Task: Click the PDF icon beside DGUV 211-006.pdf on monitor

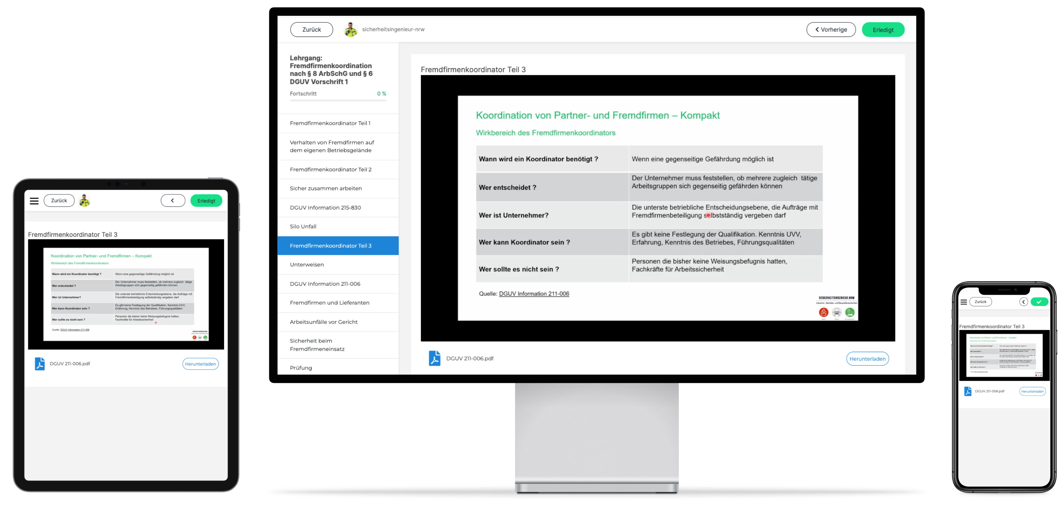Action: point(434,358)
